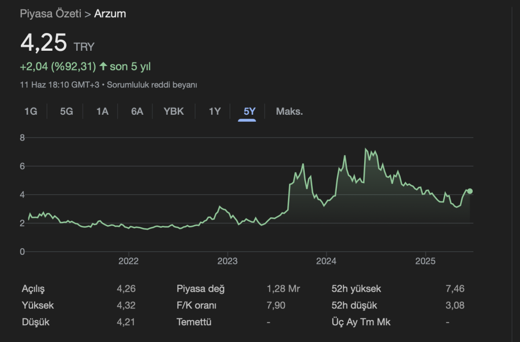Click the 2022 label on the time axis
Screen dimensions: 520x342
click(128, 261)
